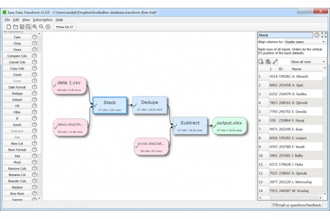Click the pencil edit icon
Screen dimensions: 330x219
275,62
